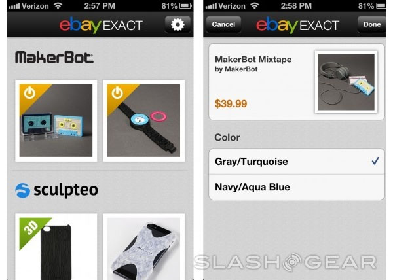Image resolution: width=393 pixels, height=280 pixels.
Task: Tap the battery indicator on left status bar
Action: (x=185, y=5)
